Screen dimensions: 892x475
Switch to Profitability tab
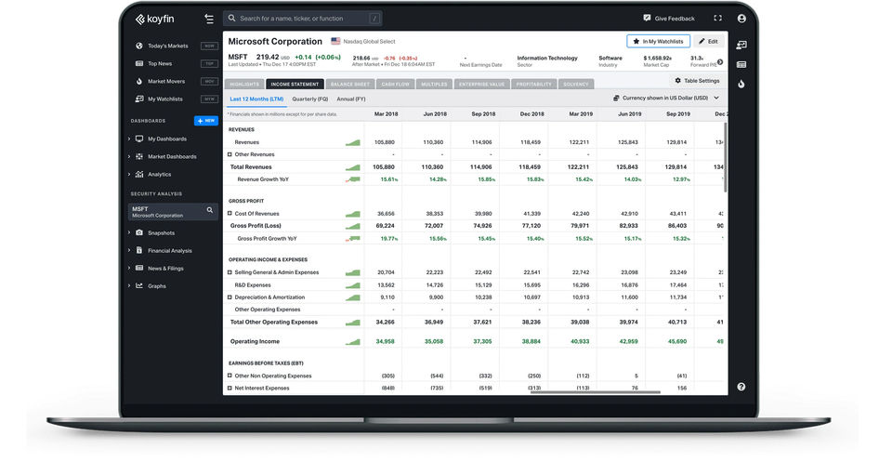533,85
